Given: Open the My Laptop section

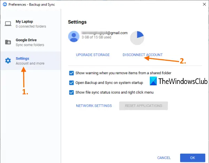Looking at the screenshot, I should [31, 24].
